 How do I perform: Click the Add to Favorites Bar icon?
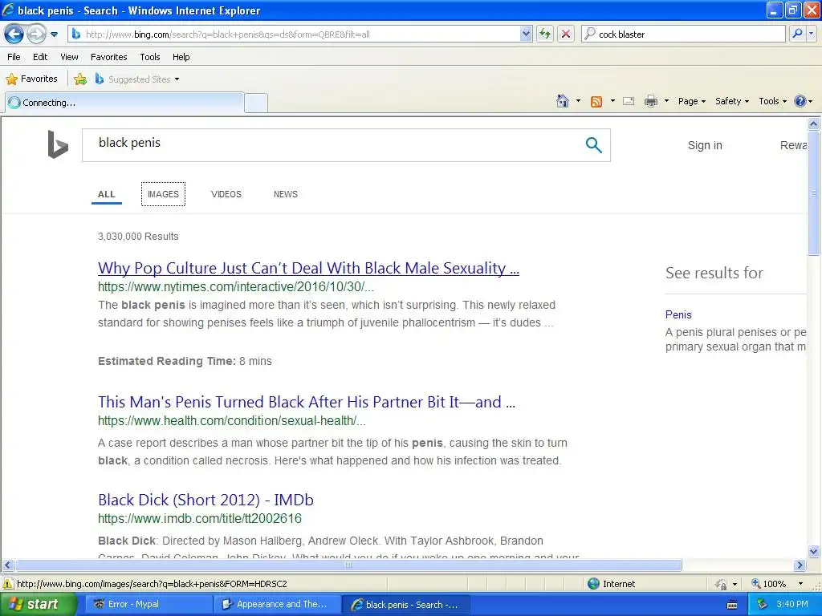(80, 79)
